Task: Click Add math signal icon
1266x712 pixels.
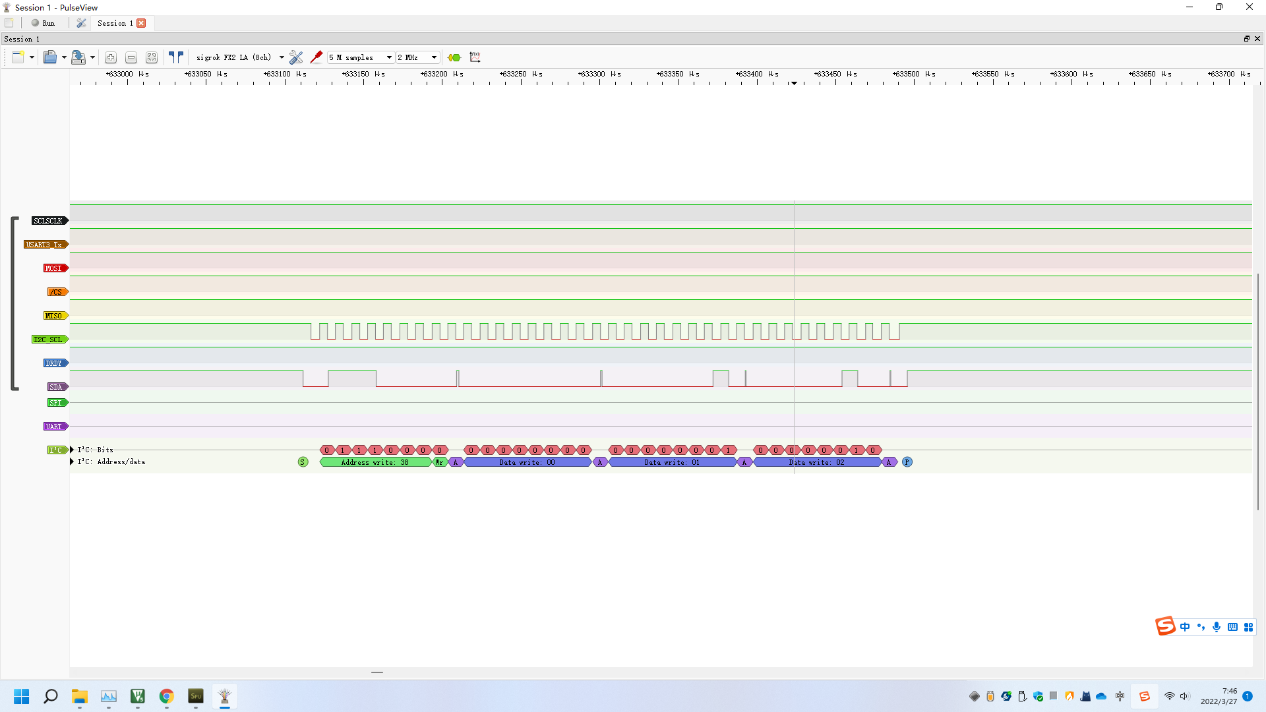Action: (475, 58)
